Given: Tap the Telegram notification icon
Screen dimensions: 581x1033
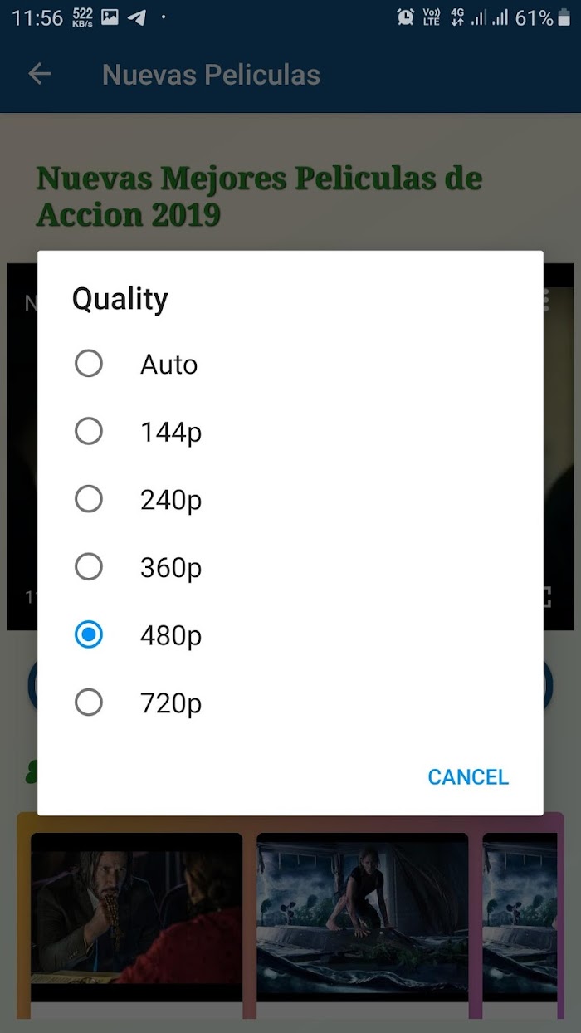Looking at the screenshot, I should 138,17.
